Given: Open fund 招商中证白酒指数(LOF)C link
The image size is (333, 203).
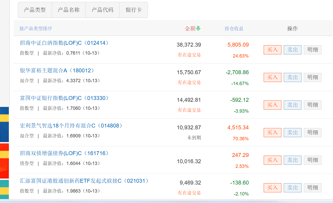Looking at the screenshot, I should tap(64, 43).
